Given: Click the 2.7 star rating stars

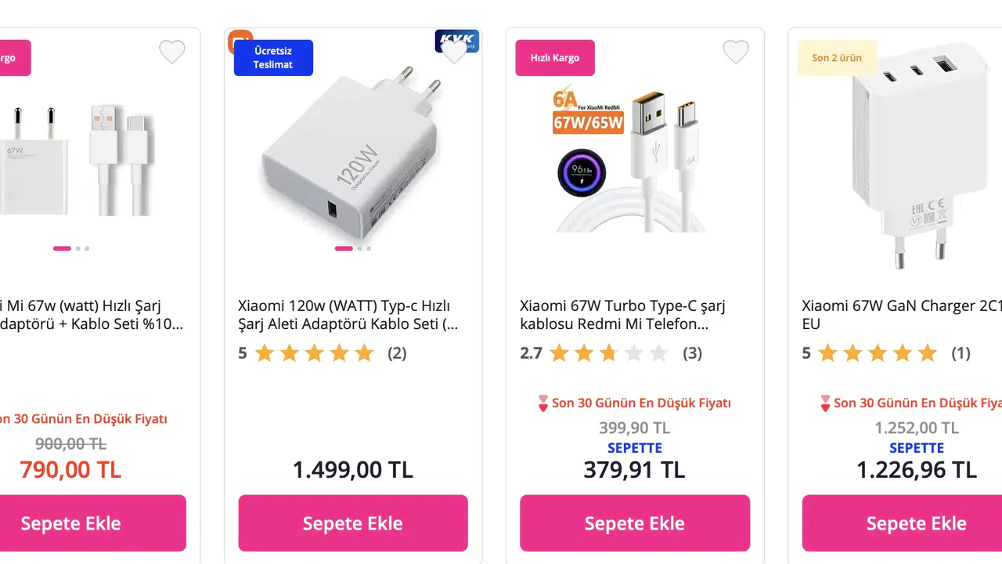Looking at the screenshot, I should pos(609,353).
